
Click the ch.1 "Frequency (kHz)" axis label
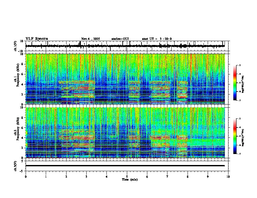18,75
